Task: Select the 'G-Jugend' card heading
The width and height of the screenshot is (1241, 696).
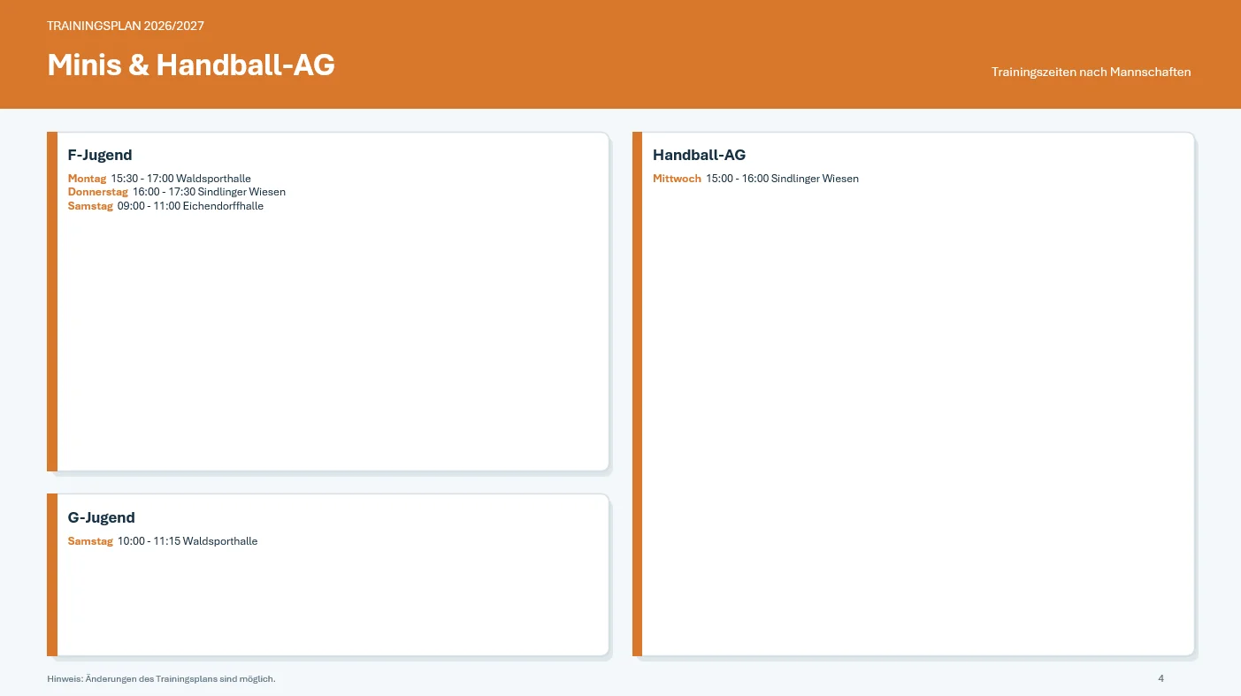Action: 102,517
